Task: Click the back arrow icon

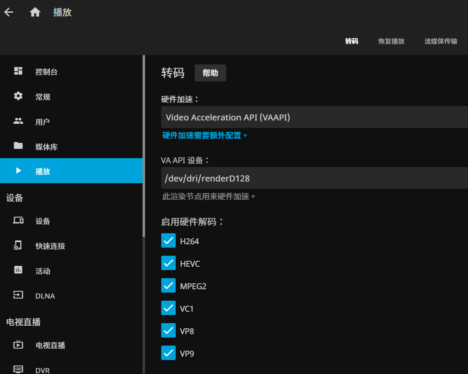Action: click(x=8, y=12)
